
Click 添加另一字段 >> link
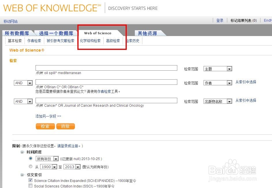point(48,116)
